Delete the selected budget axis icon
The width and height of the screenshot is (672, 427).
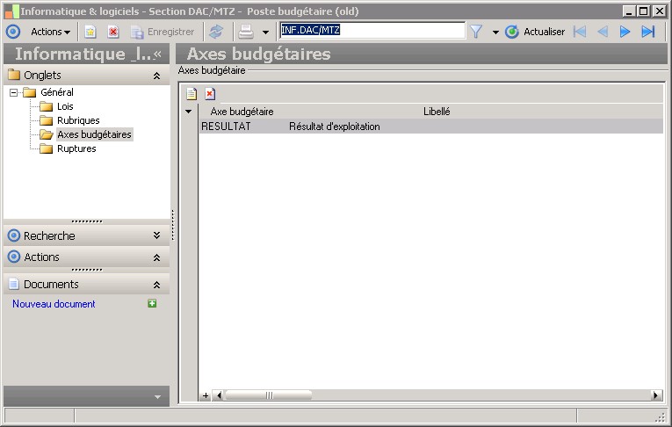point(210,93)
